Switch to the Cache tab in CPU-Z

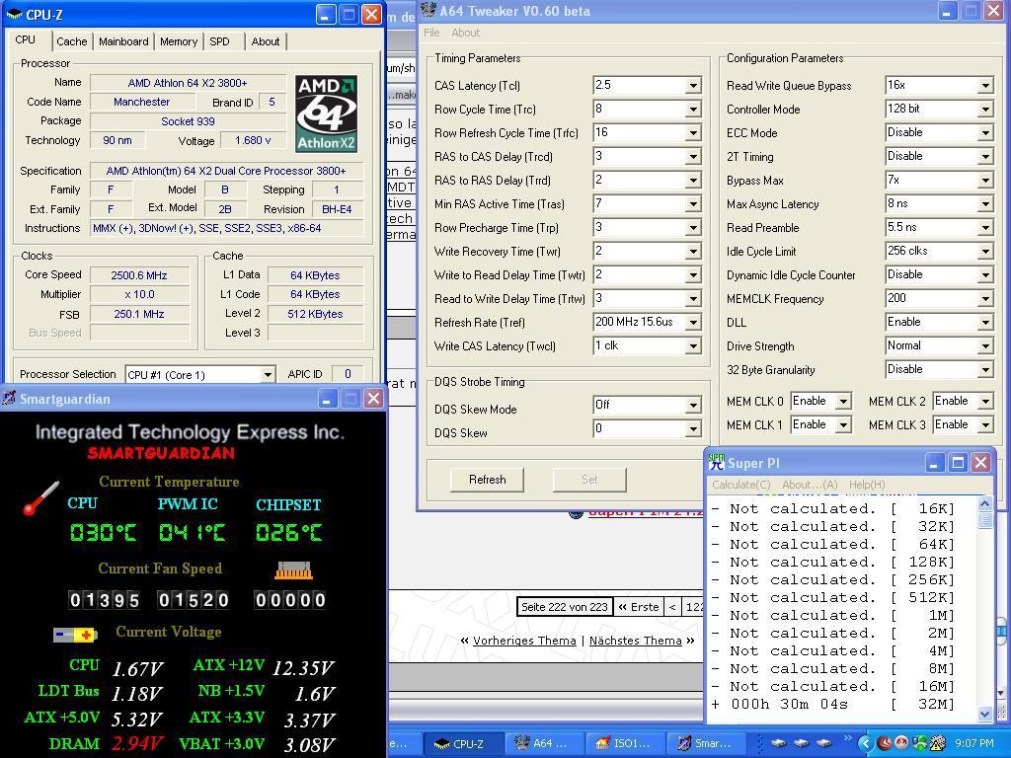point(71,41)
